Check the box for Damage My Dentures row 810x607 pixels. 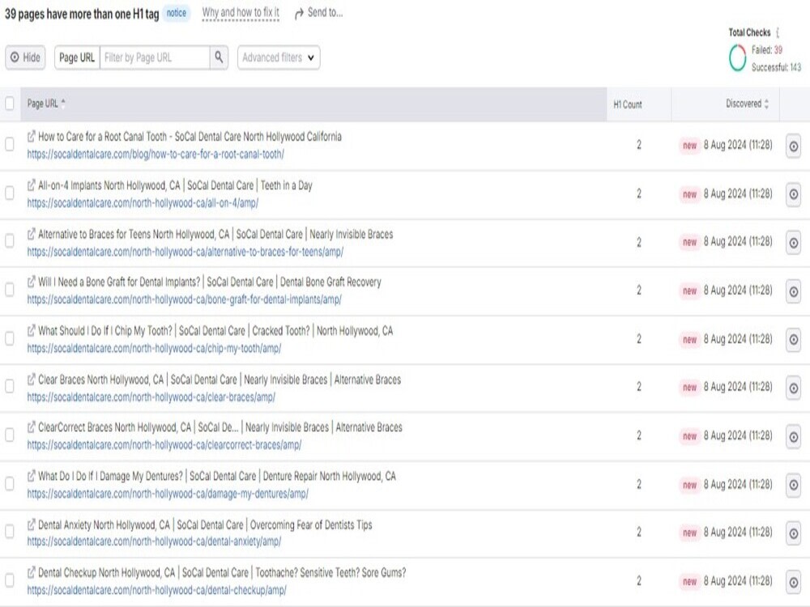pos(9,484)
